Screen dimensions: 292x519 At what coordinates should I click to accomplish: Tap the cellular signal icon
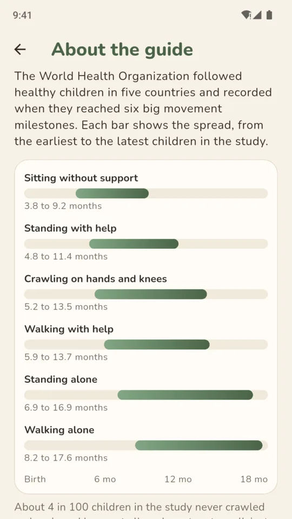pos(257,15)
